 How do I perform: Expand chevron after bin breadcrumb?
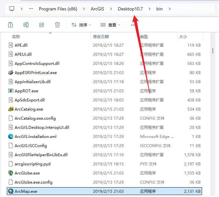click(170, 9)
